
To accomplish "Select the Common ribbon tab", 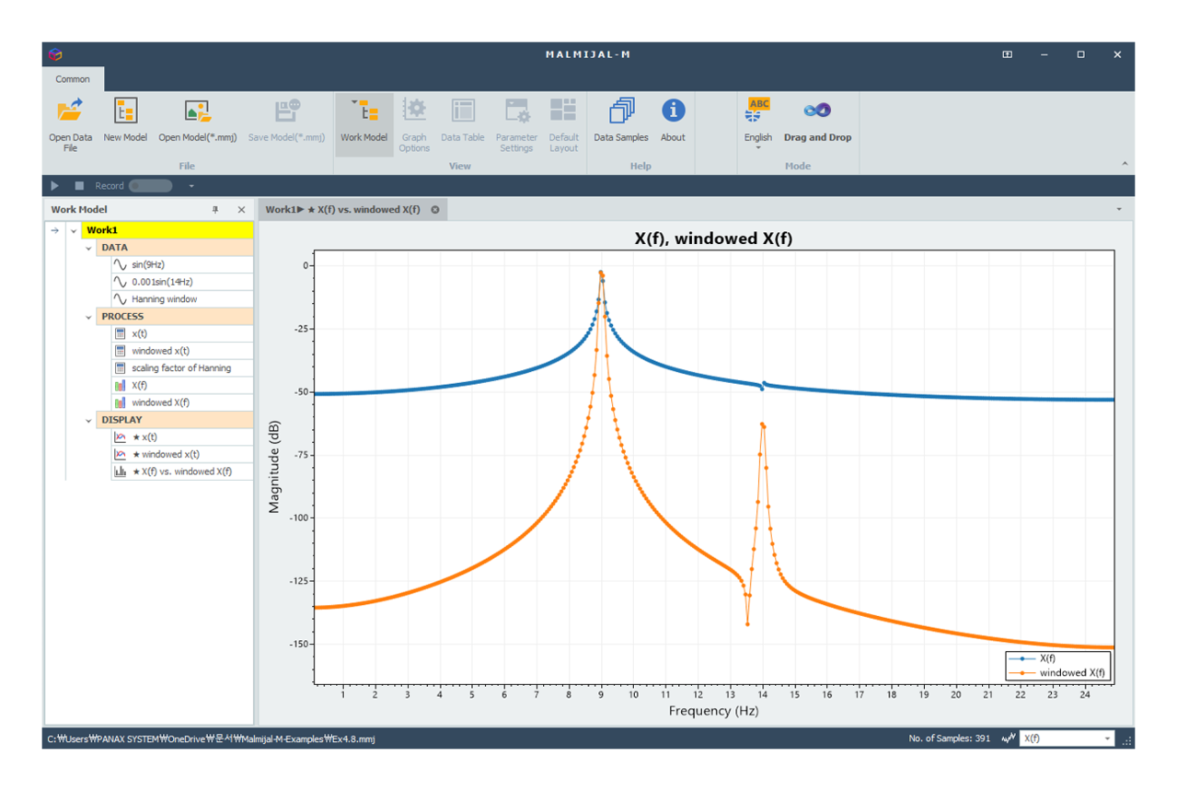I will pyautogui.click(x=73, y=79).
